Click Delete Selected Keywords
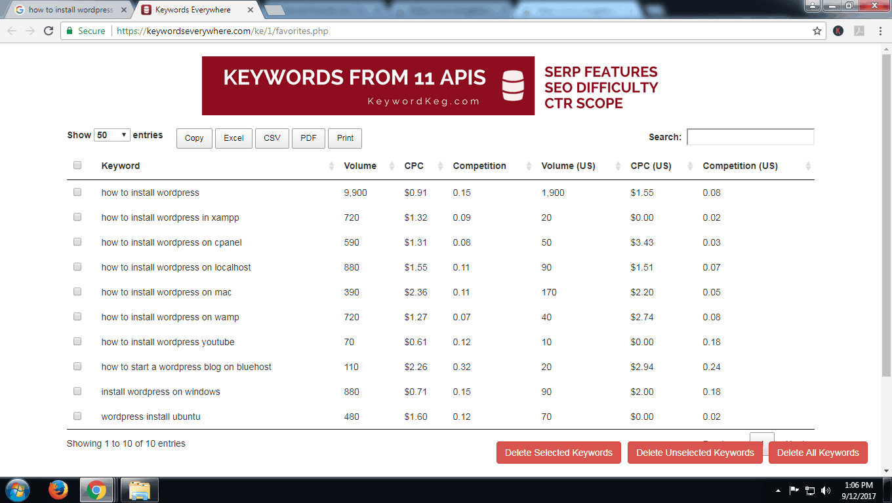 coord(559,453)
